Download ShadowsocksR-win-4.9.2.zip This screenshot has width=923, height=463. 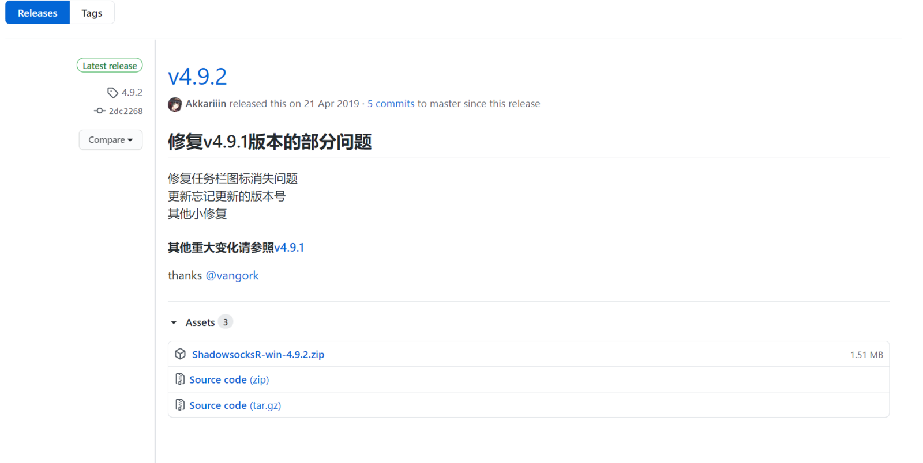[258, 355]
